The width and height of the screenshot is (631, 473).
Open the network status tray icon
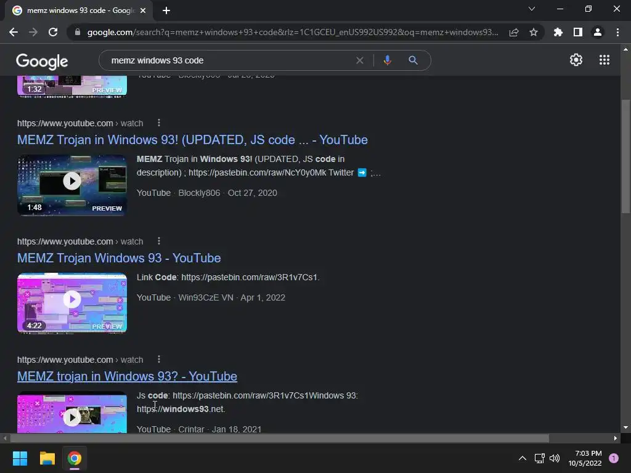click(539, 458)
